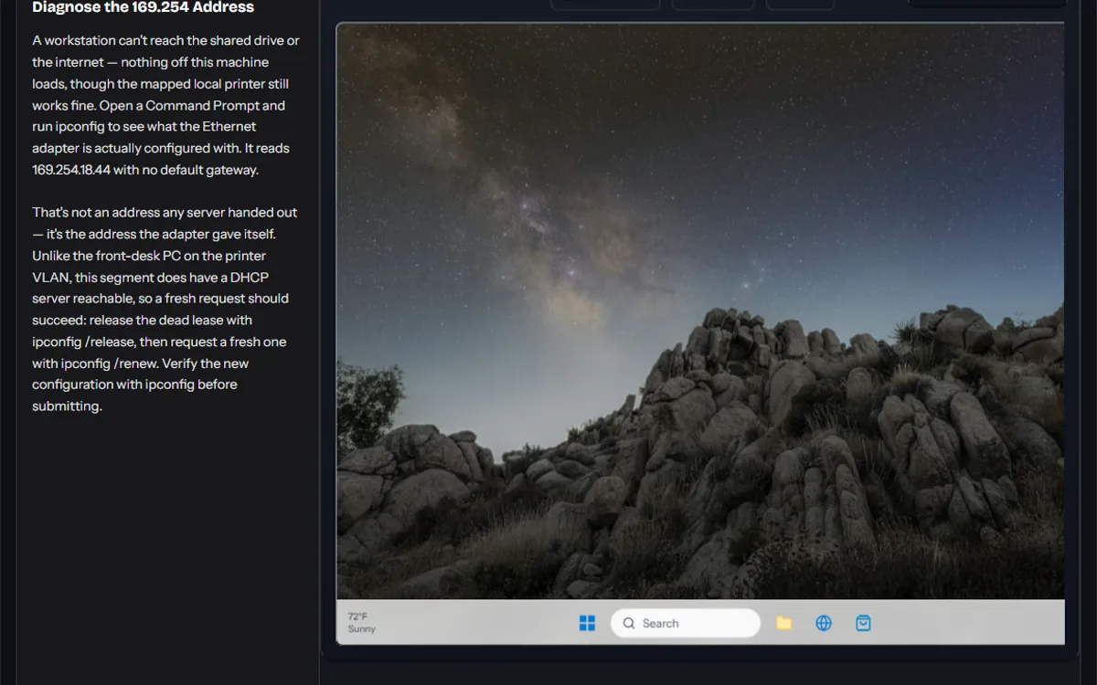Open the 72°F Sunny weather widget
The height and width of the screenshot is (685, 1097).
click(362, 623)
